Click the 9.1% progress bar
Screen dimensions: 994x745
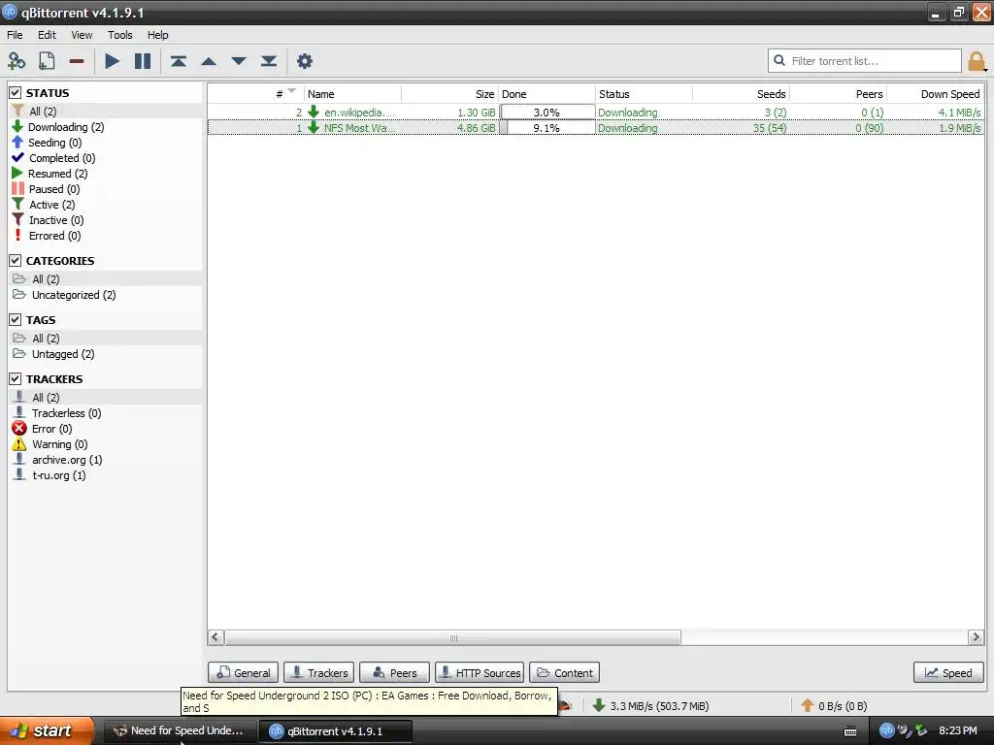tap(547, 128)
